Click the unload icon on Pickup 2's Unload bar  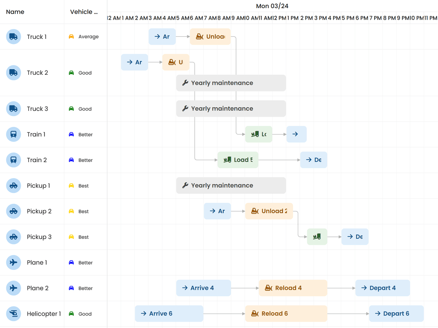[x=254, y=211]
